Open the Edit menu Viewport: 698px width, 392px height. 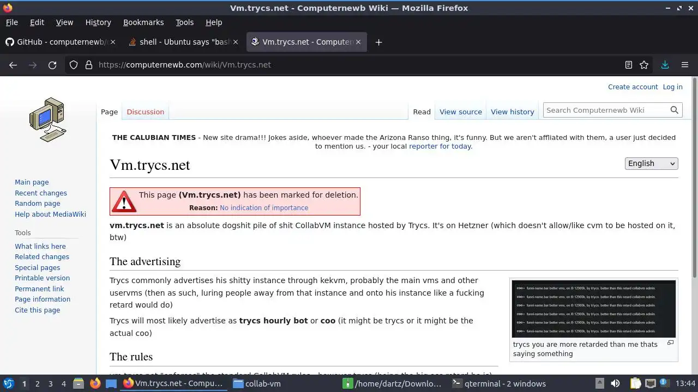37,22
